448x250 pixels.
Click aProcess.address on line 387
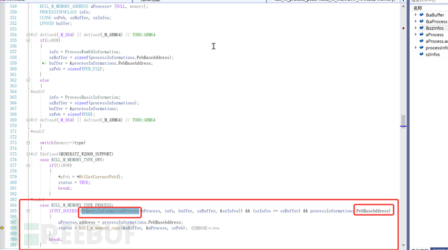[x=77, y=222]
